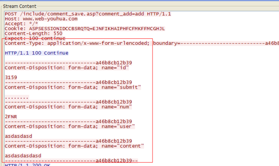Select the value 3159
This screenshot has height=166, width=279.
click(11, 77)
